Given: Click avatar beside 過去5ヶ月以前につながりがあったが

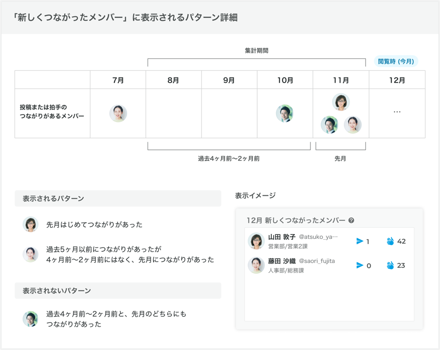Looking at the screenshot, I should click(x=30, y=254).
